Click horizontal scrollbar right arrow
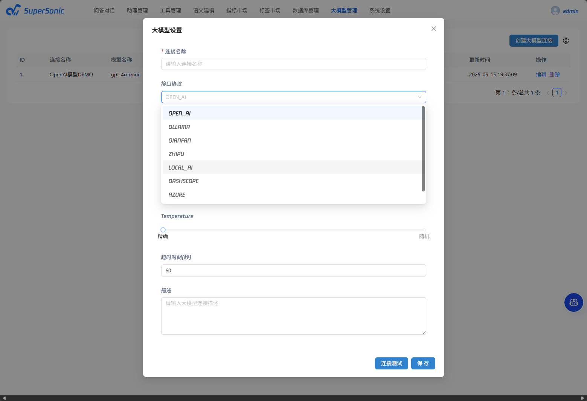This screenshot has height=401, width=587. (x=583, y=398)
